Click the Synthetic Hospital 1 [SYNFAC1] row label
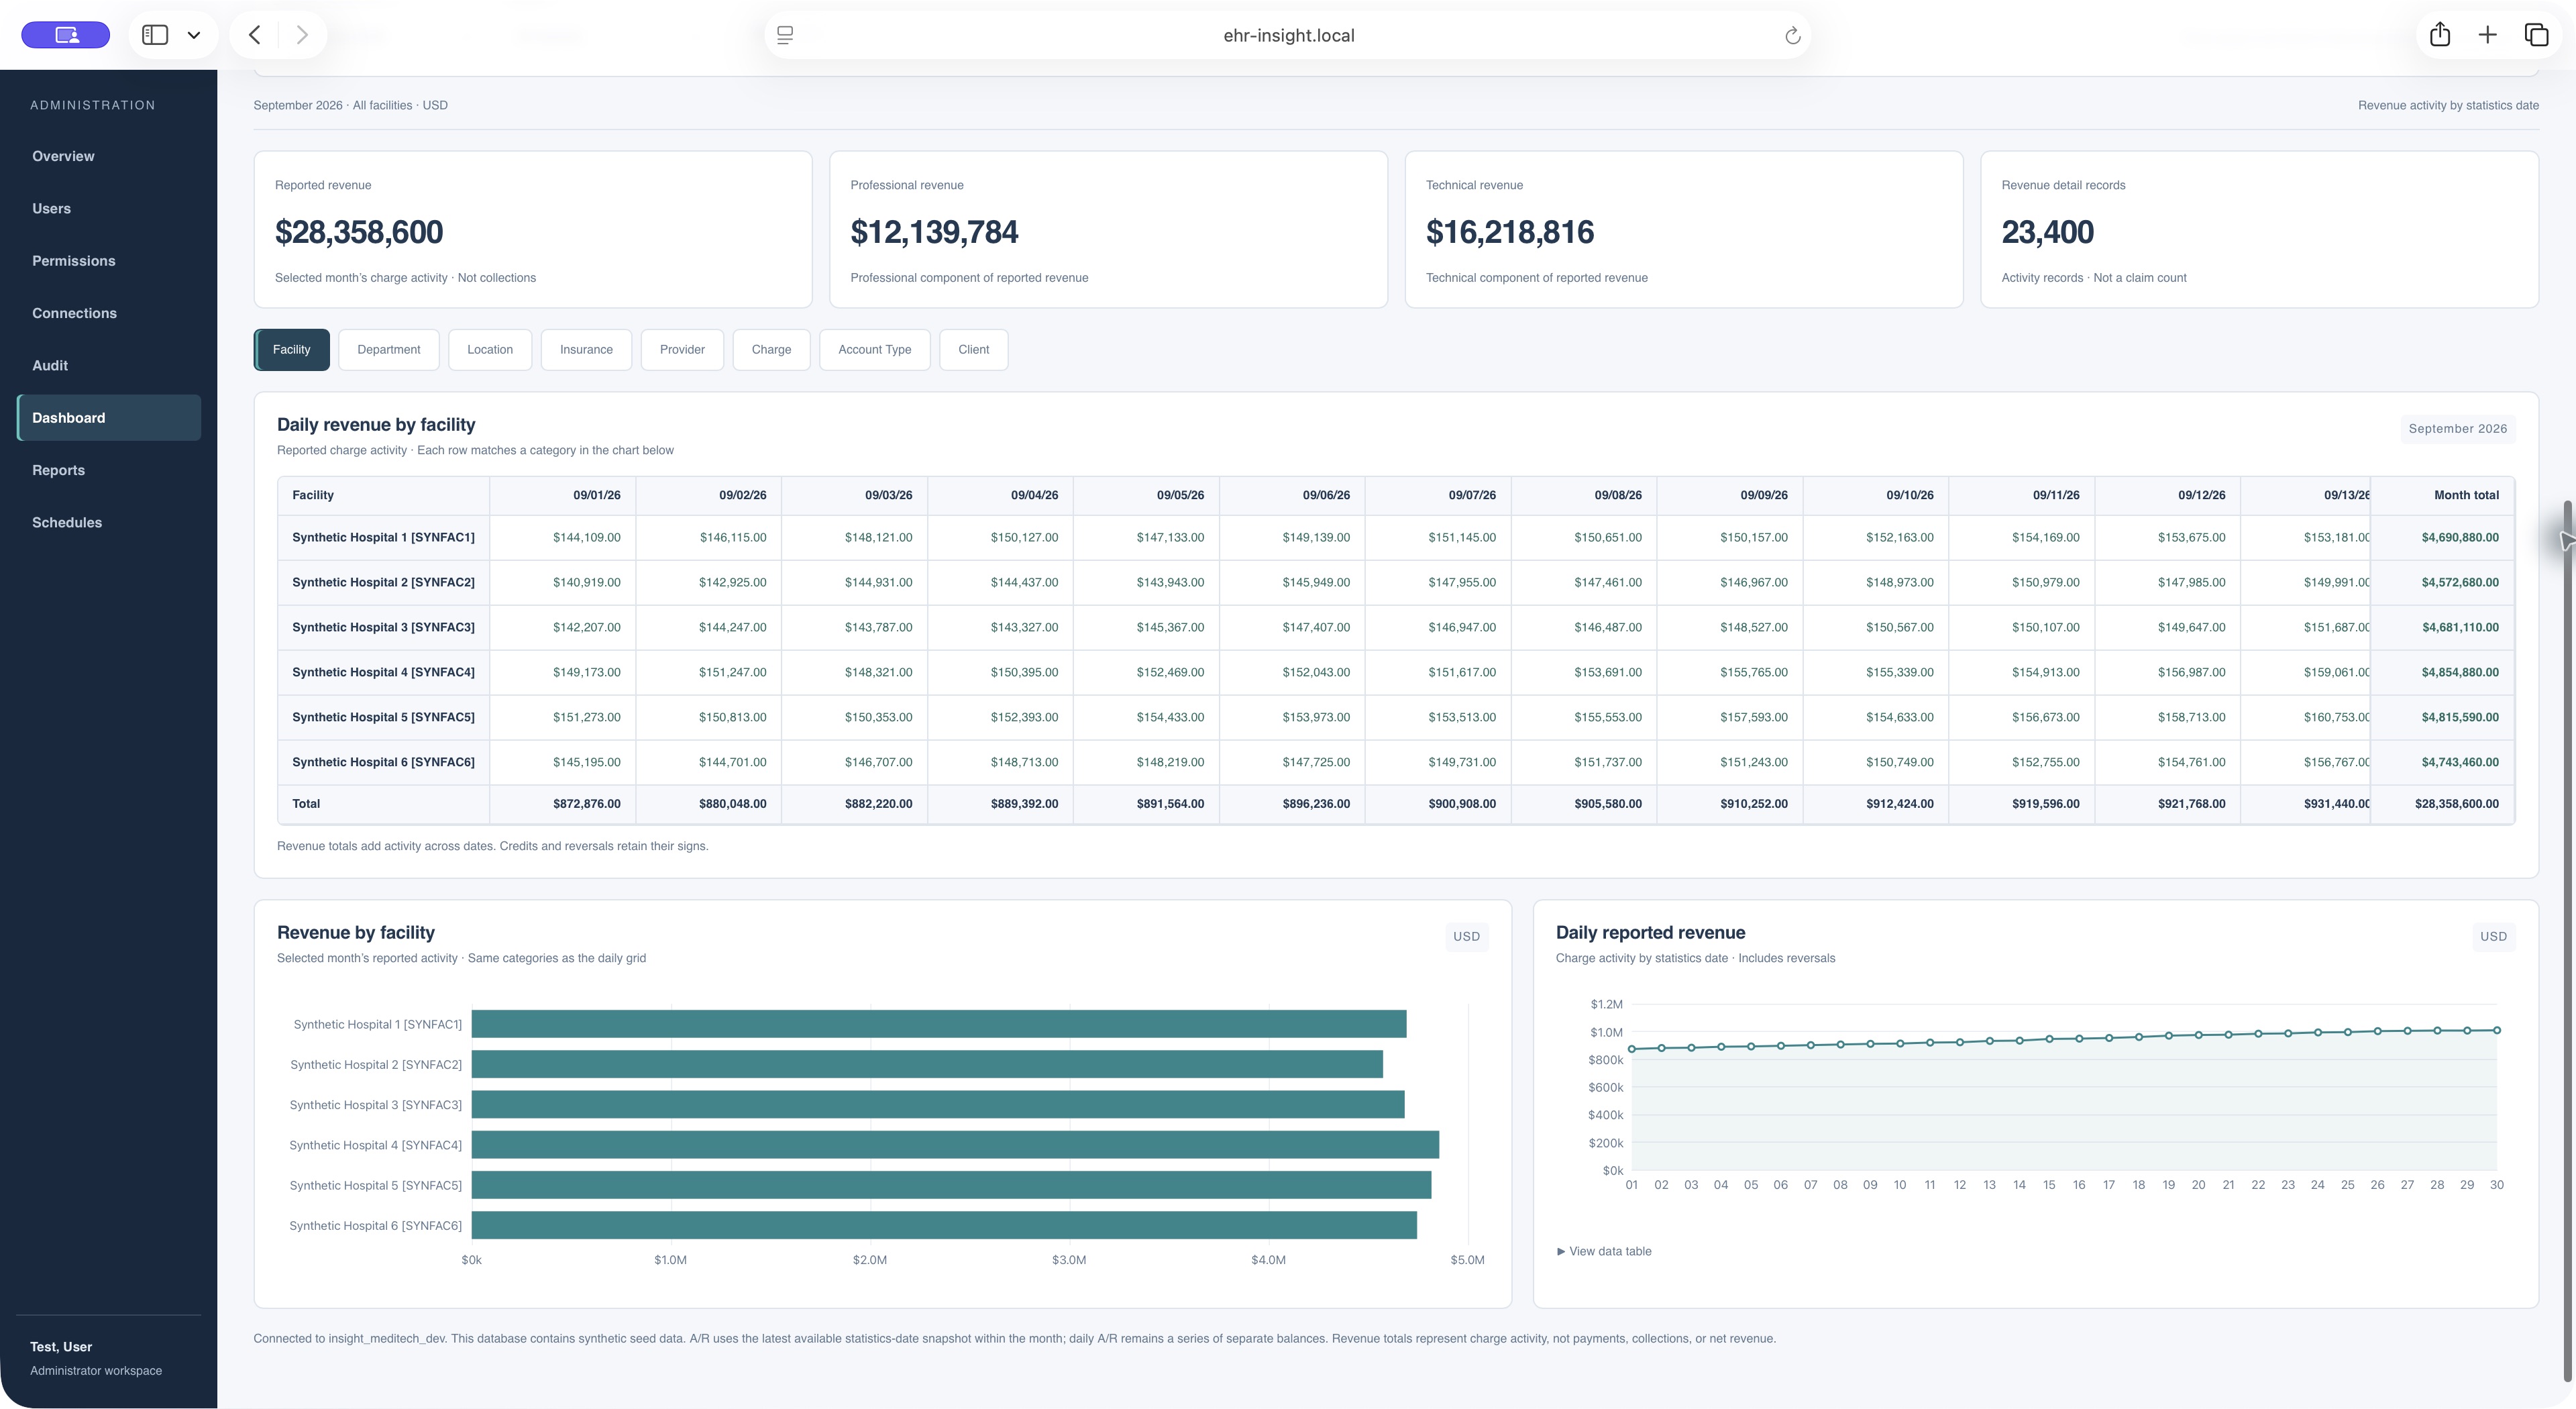Image resolution: width=2576 pixels, height=1409 pixels. [x=383, y=538]
